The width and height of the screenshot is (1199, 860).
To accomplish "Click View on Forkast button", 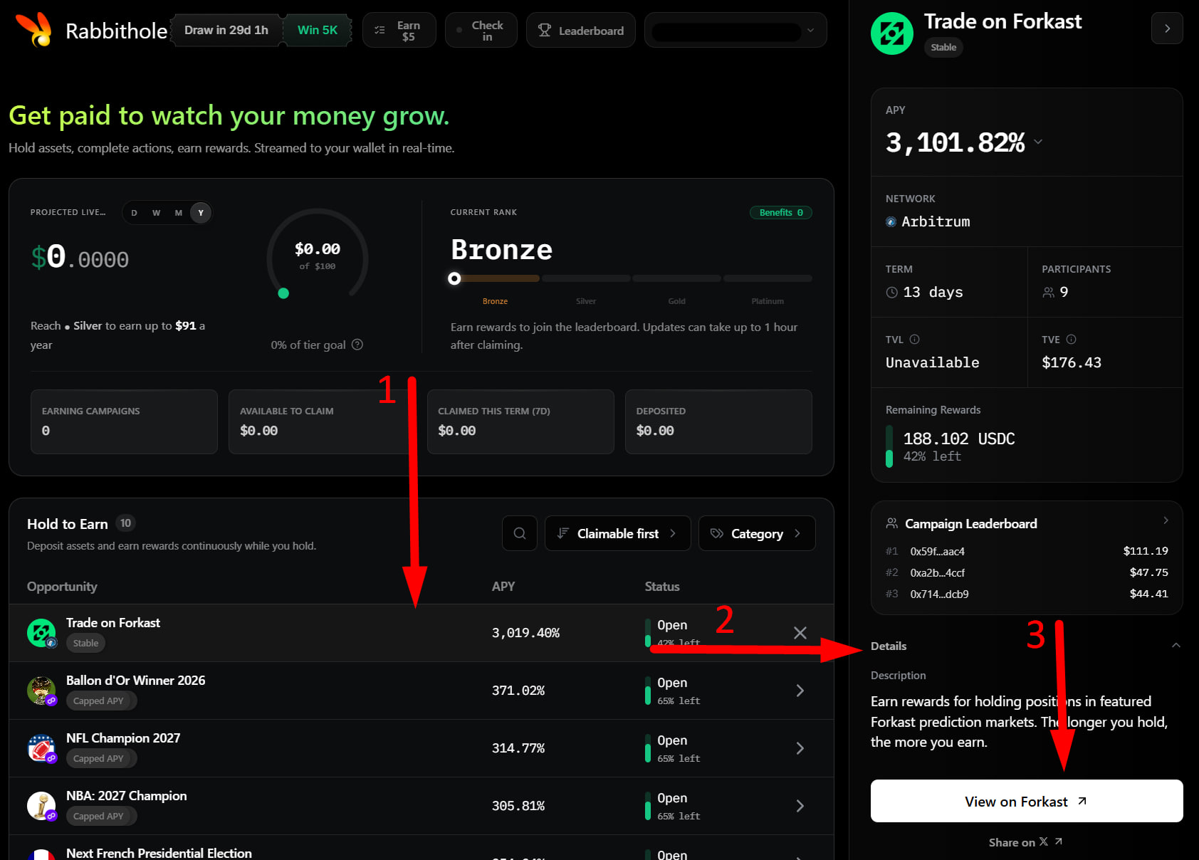I will point(1027,801).
